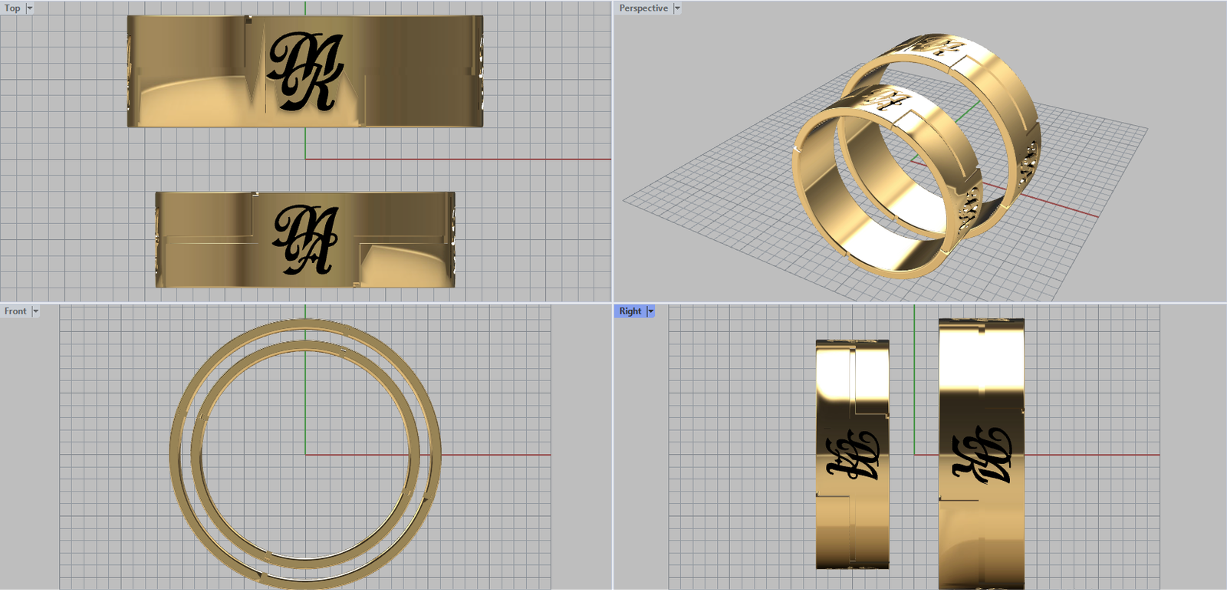
Task: Click the green axis line in Right view
Action: (x=914, y=383)
